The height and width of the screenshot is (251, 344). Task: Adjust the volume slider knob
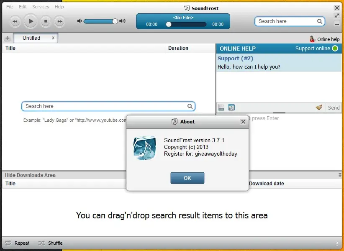pyautogui.click(x=115, y=21)
